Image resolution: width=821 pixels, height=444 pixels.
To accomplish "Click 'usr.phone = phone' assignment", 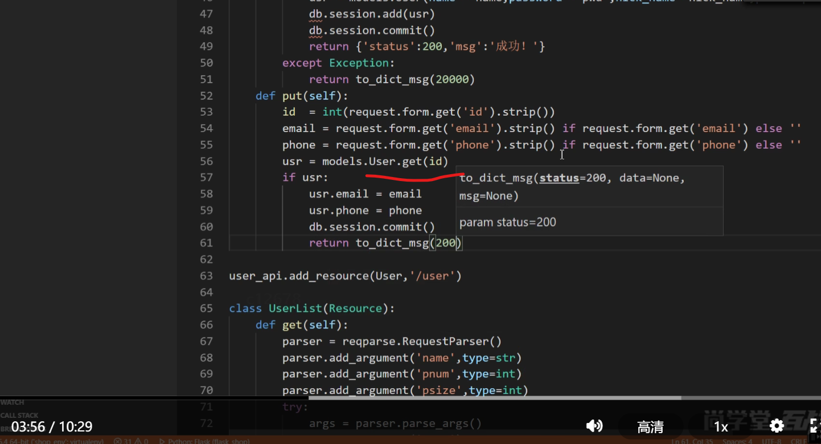I will (365, 211).
